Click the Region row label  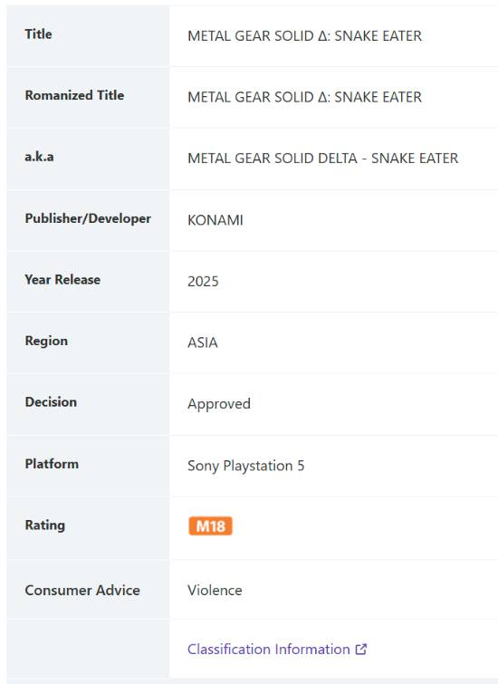(x=46, y=341)
